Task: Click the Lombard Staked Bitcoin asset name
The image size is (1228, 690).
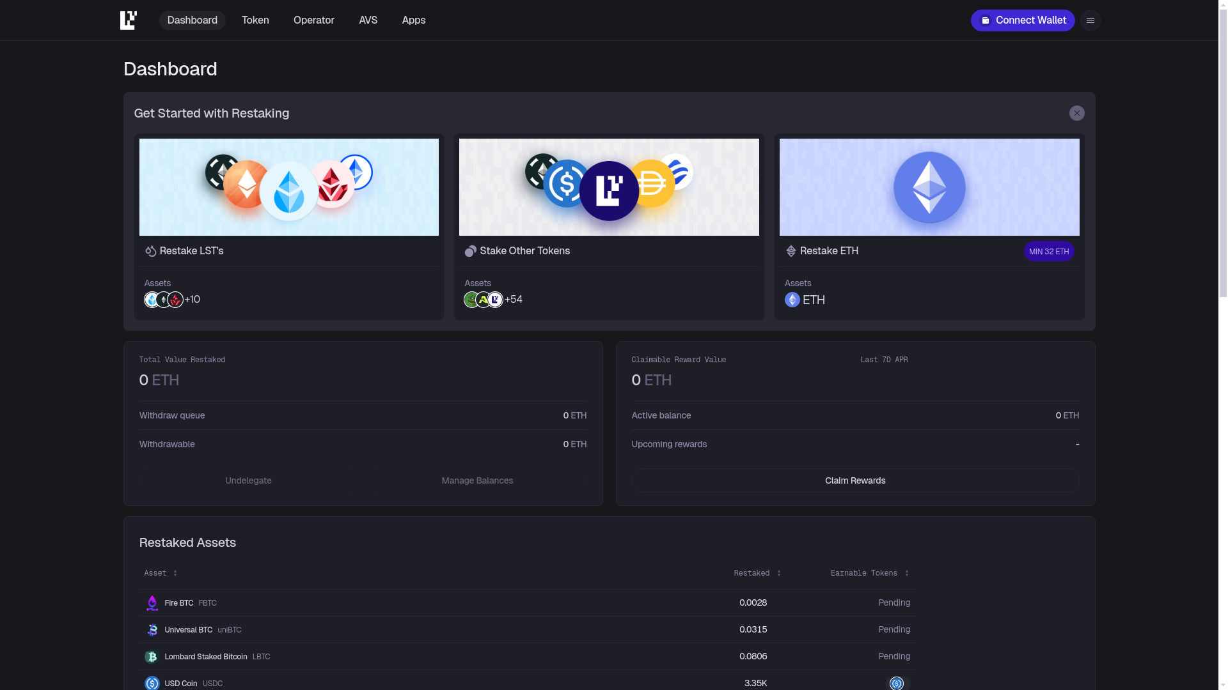Action: point(206,657)
